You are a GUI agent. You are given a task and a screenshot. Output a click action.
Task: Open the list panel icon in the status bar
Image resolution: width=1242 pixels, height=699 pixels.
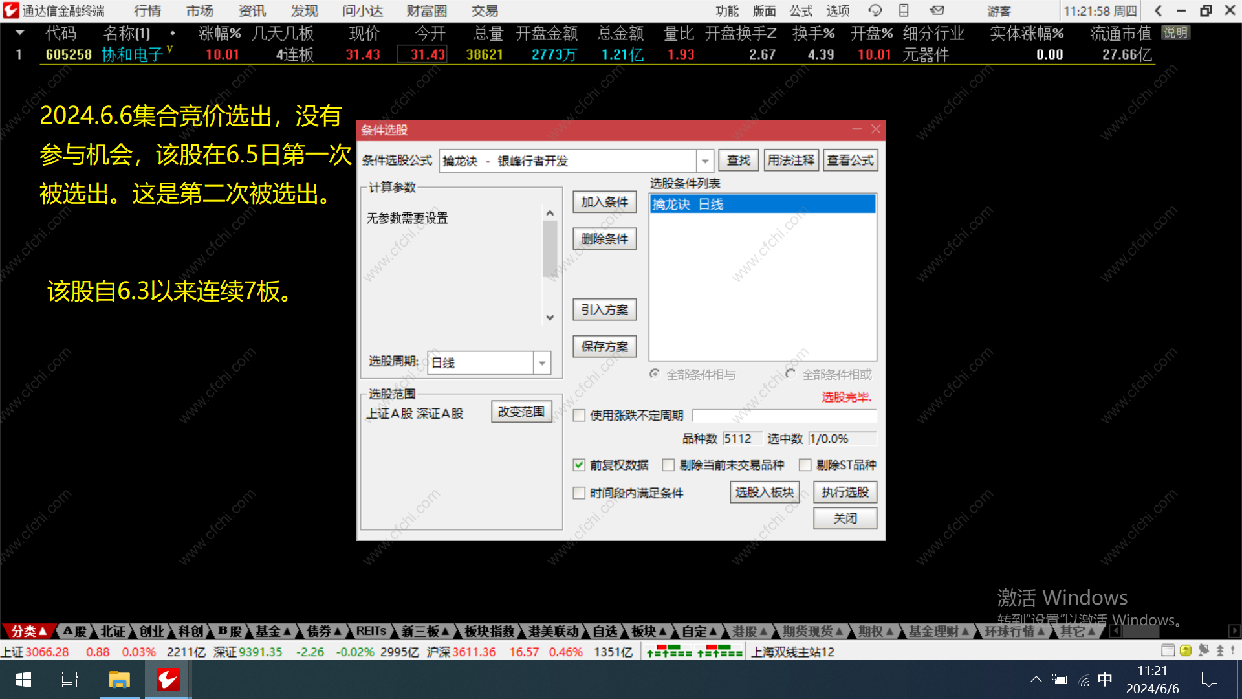pos(1168,650)
